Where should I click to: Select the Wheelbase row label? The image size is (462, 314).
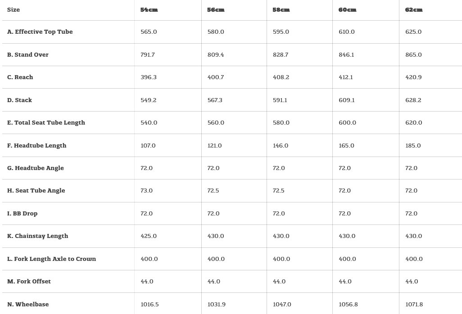[28, 305]
